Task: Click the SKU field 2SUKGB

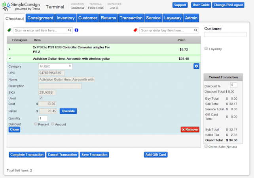Action: click(47, 93)
